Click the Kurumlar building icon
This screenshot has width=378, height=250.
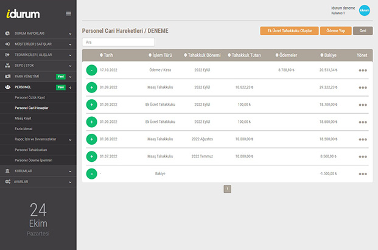pos(7,171)
